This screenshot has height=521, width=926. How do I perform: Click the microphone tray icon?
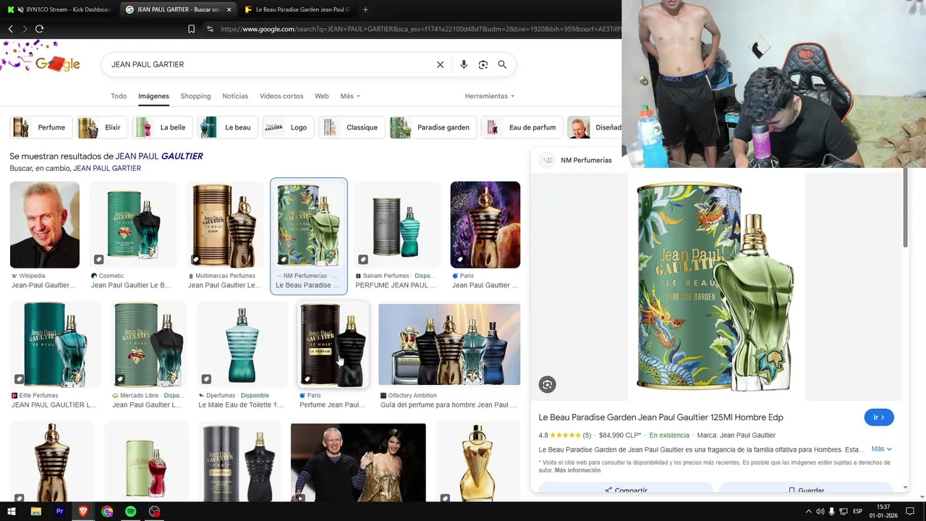pos(832,512)
